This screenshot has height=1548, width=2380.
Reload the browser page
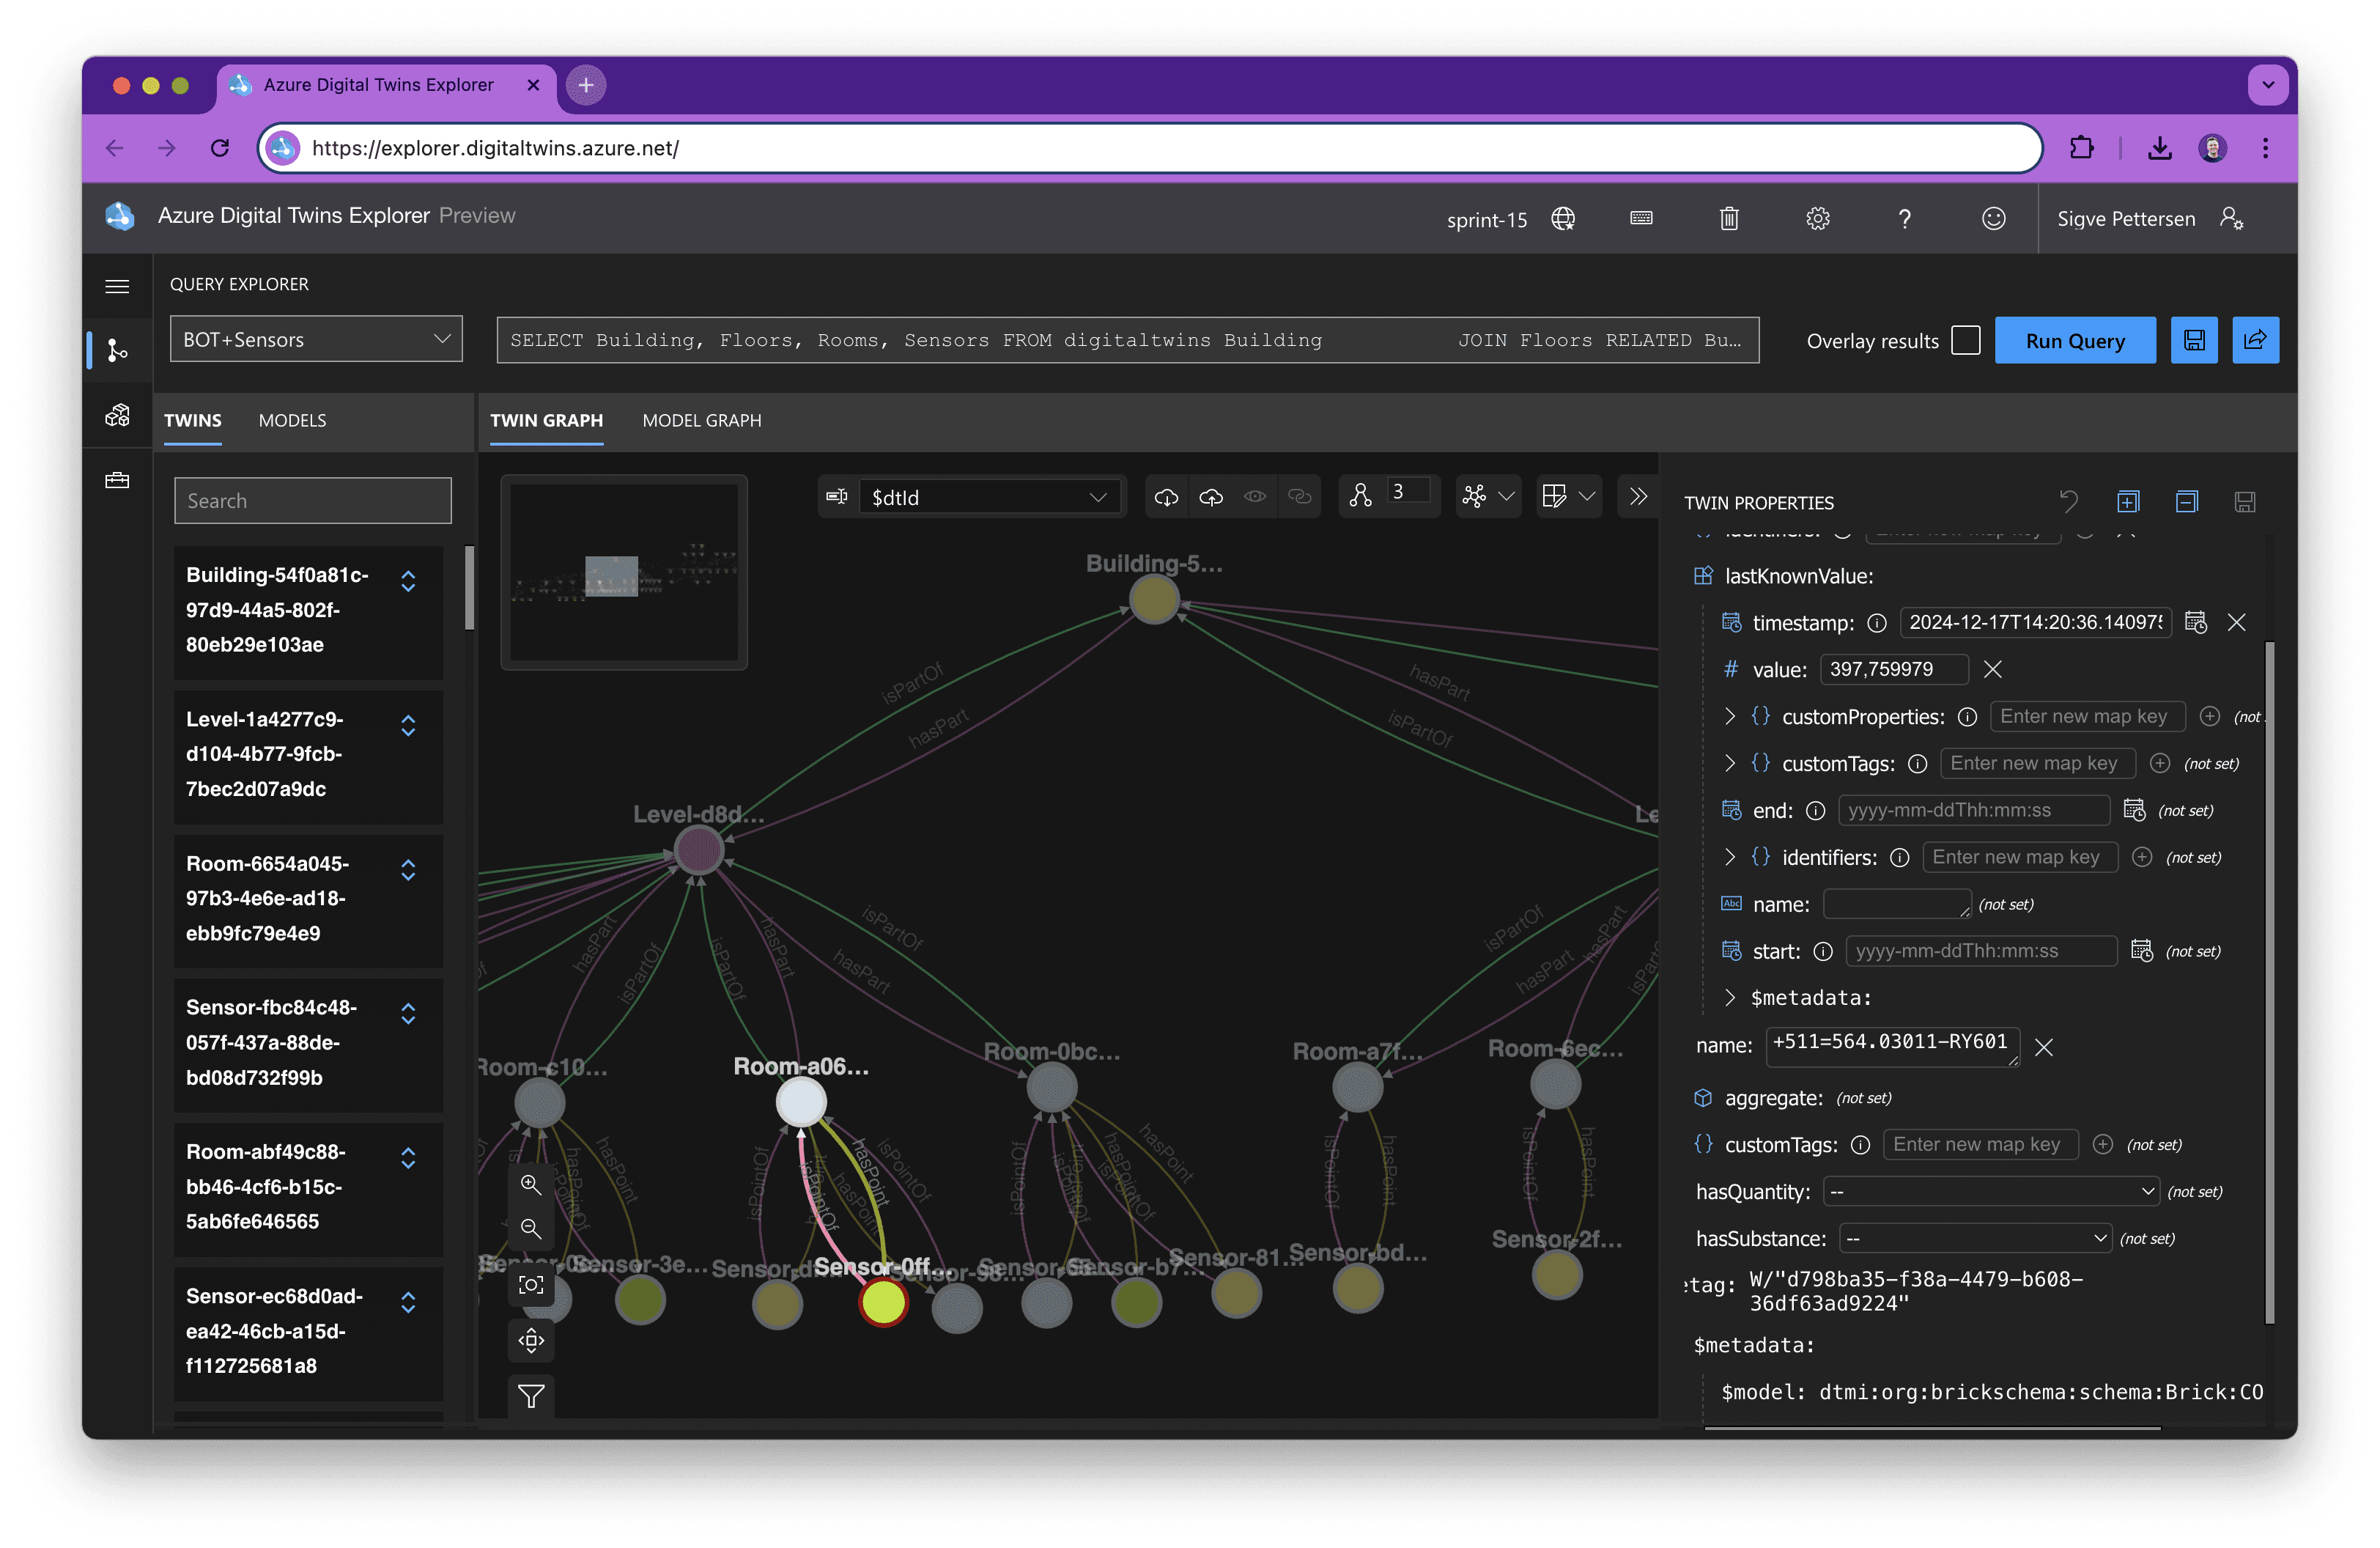coord(220,148)
